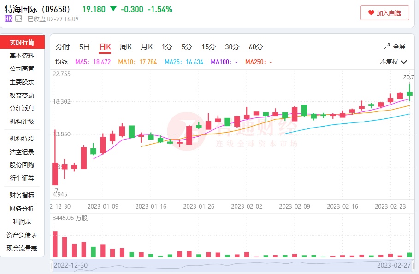Click the stock name 特海国际 (09658)
The width and height of the screenshot is (419, 274).
[37, 9]
